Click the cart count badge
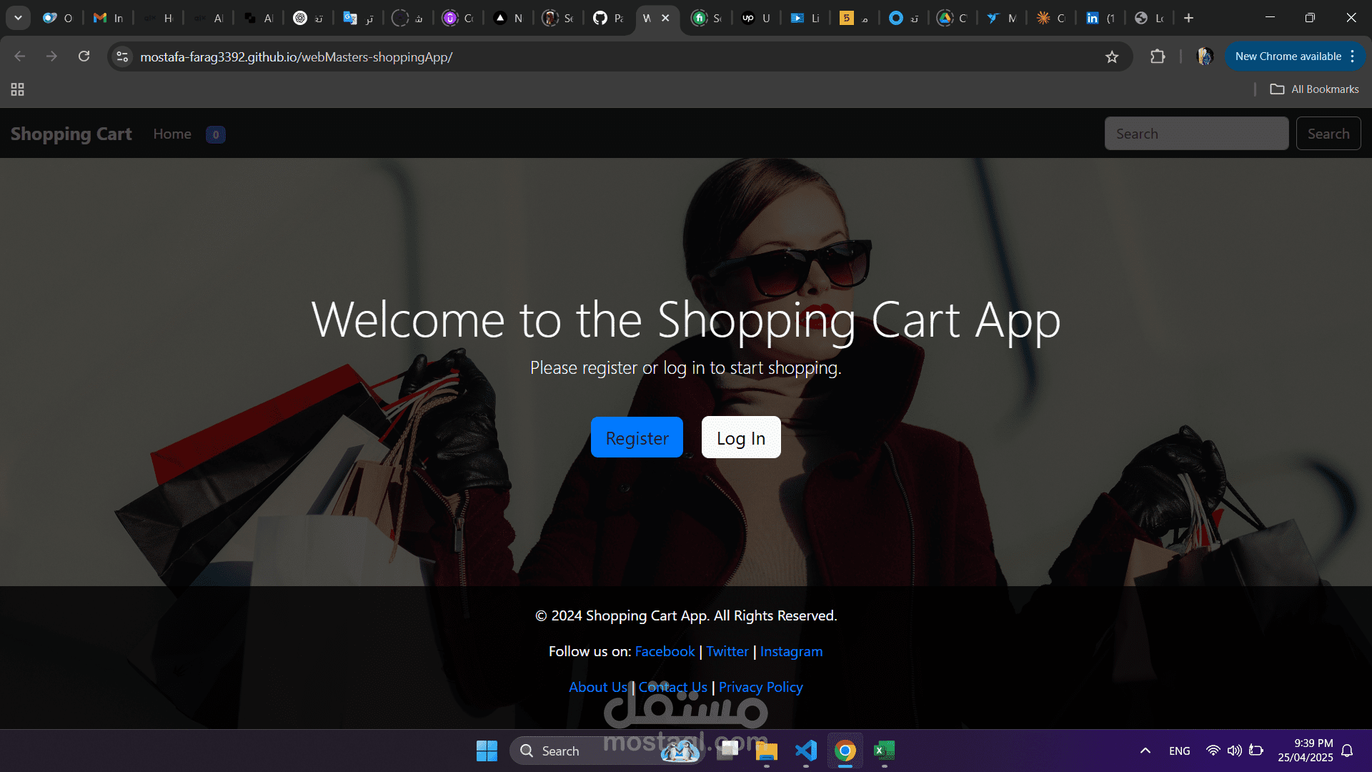1372x772 pixels. (215, 134)
